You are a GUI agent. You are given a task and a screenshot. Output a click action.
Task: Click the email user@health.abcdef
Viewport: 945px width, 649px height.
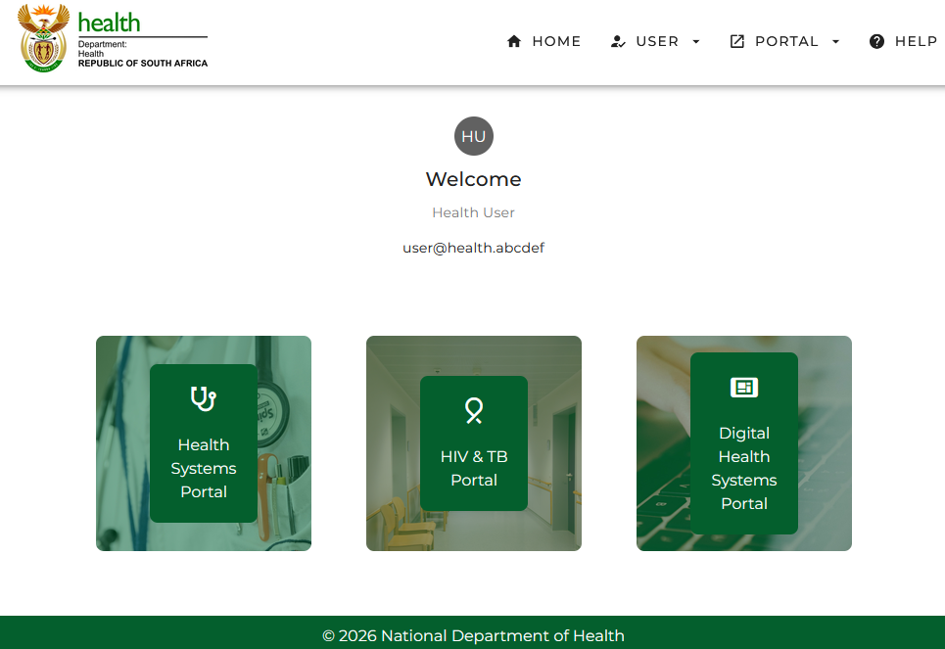474,249
